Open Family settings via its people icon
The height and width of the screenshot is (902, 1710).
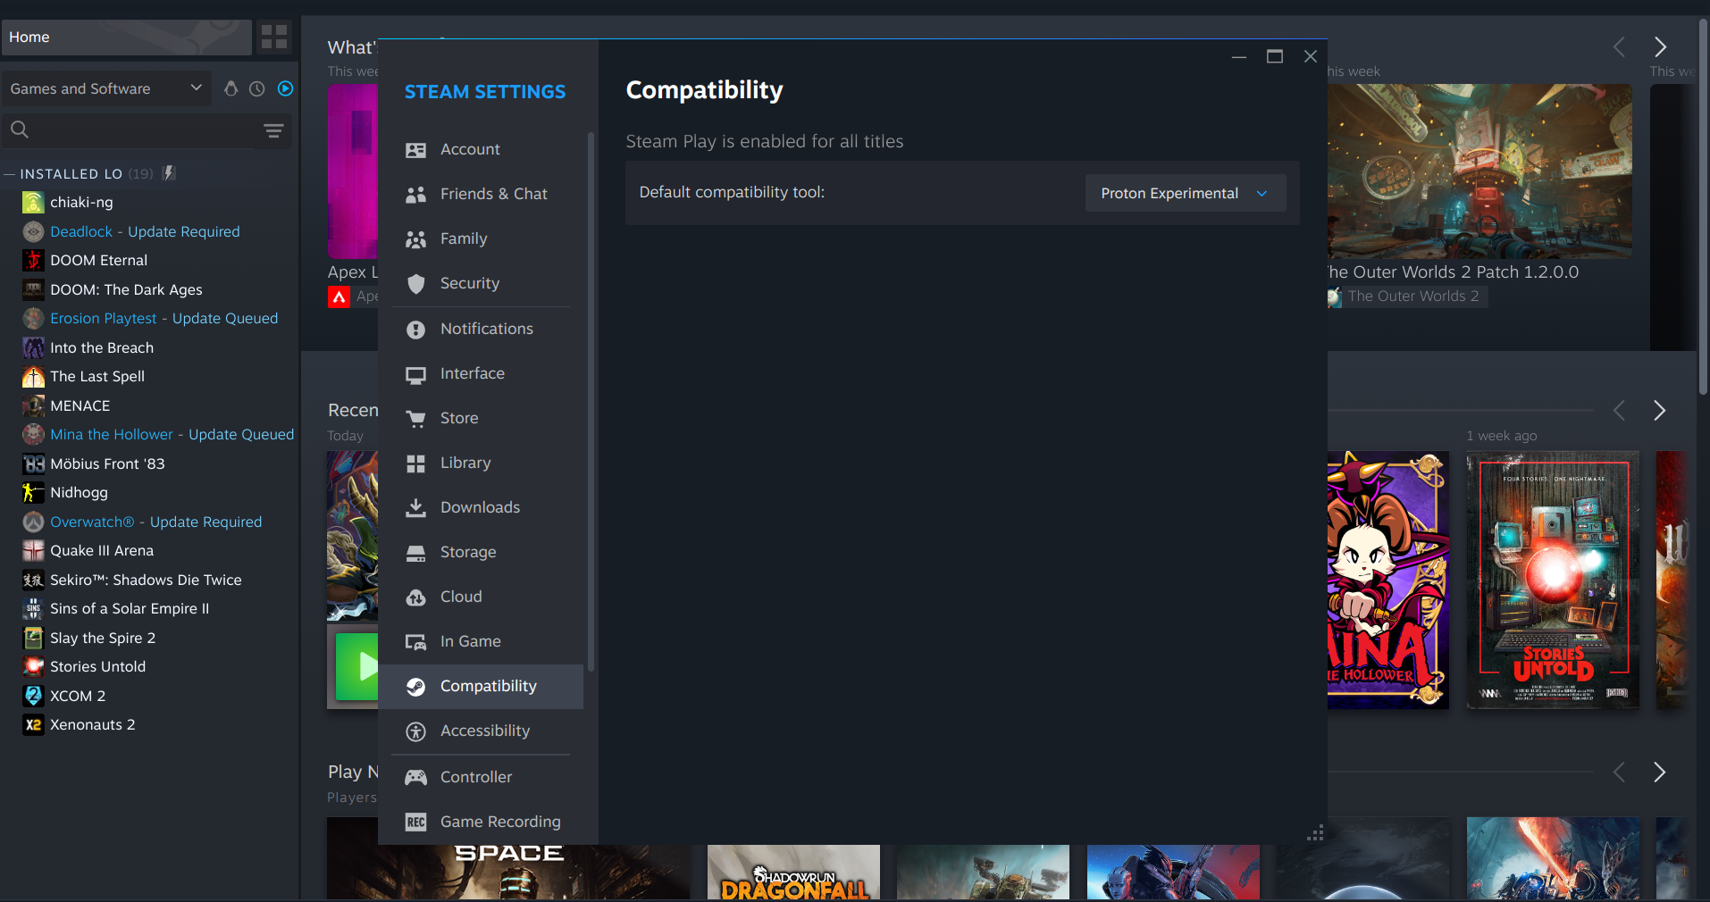415,239
